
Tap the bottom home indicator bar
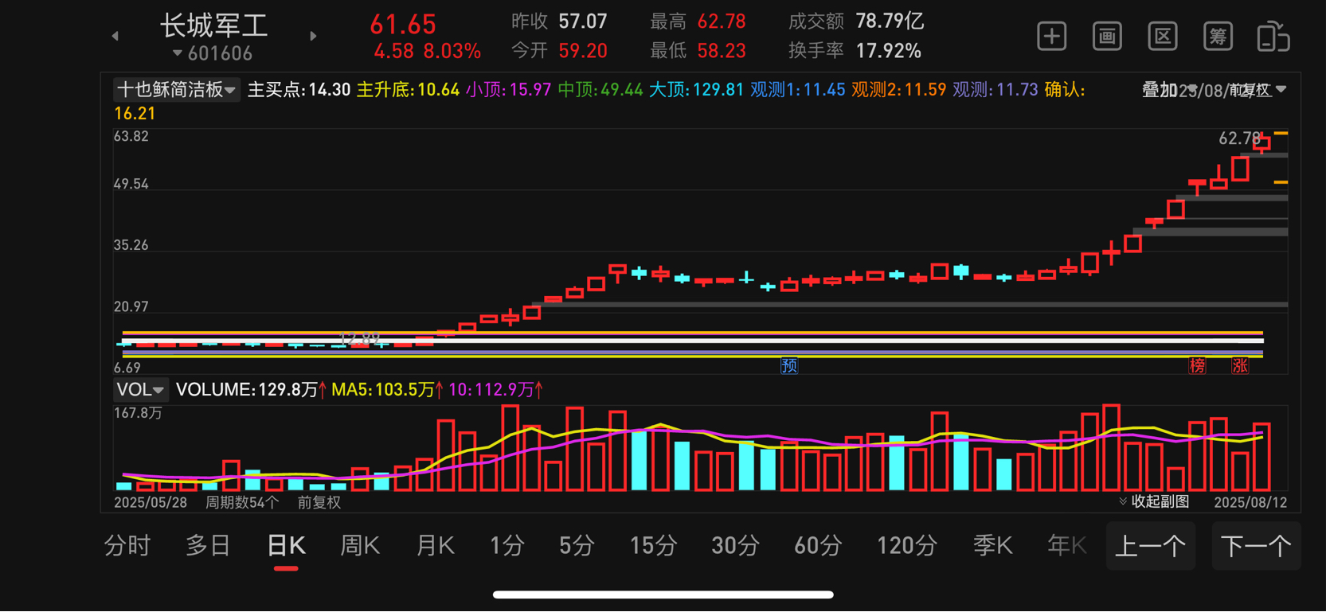click(663, 594)
